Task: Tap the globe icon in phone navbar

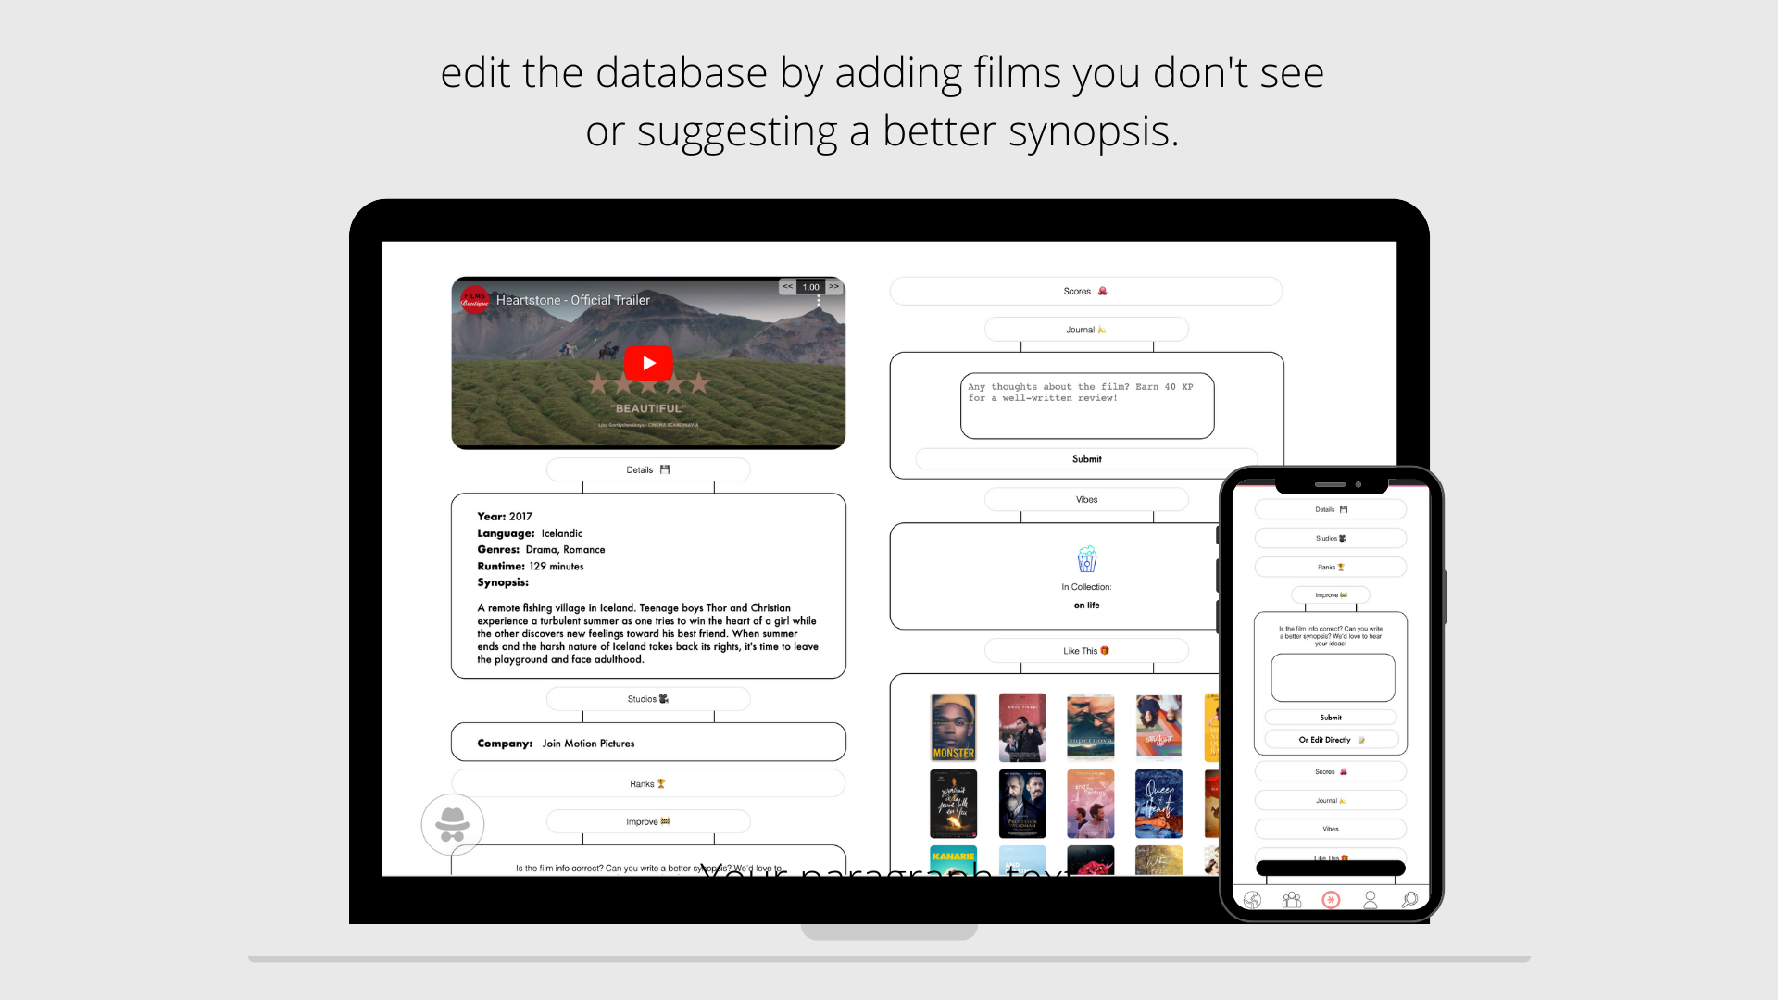Action: (1252, 900)
